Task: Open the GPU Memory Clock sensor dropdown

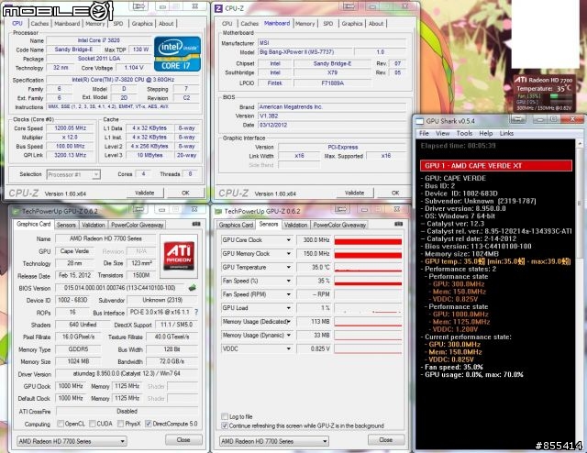Action: 289,253
